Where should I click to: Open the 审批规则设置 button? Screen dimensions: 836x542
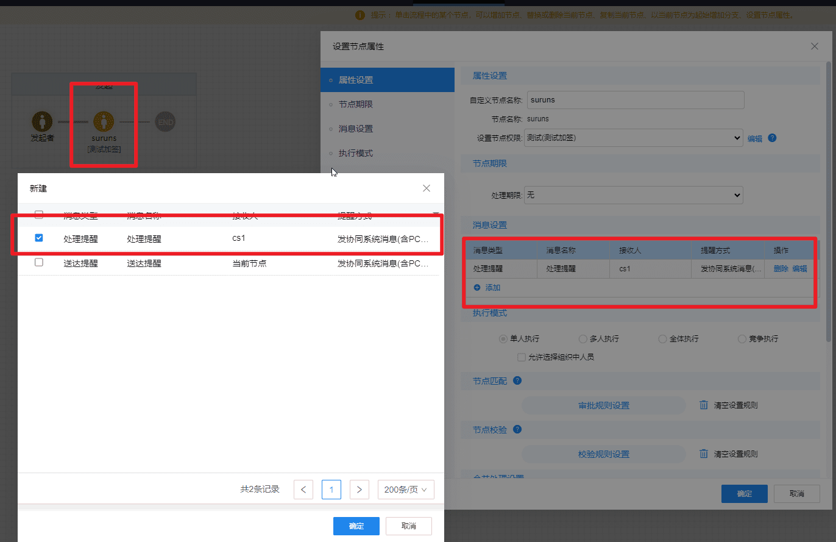[604, 405]
